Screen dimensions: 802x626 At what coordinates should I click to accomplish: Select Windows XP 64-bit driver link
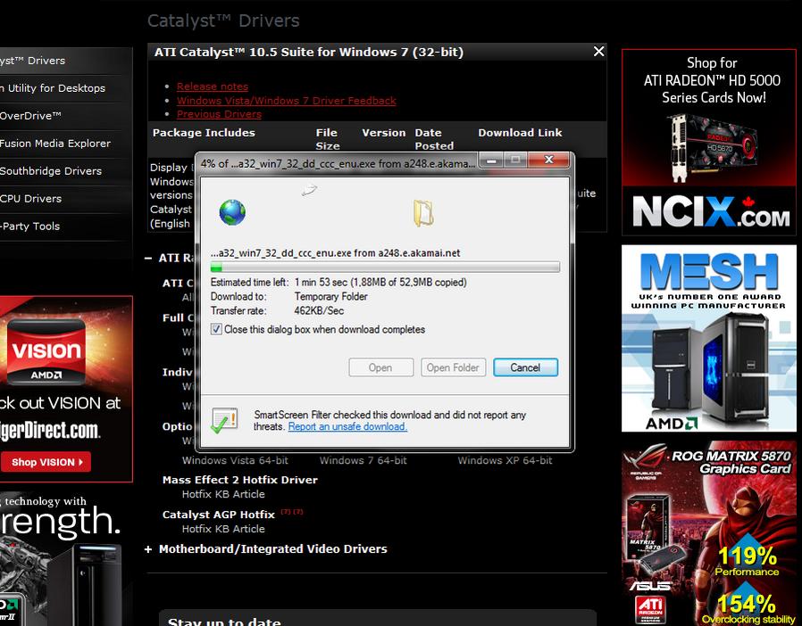(505, 460)
